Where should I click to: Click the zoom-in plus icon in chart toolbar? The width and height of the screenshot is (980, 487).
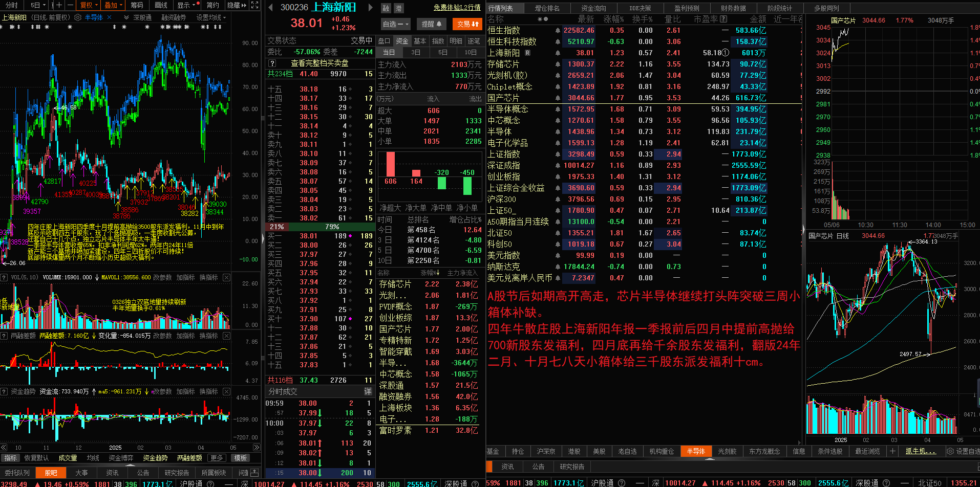pyautogui.click(x=59, y=5)
